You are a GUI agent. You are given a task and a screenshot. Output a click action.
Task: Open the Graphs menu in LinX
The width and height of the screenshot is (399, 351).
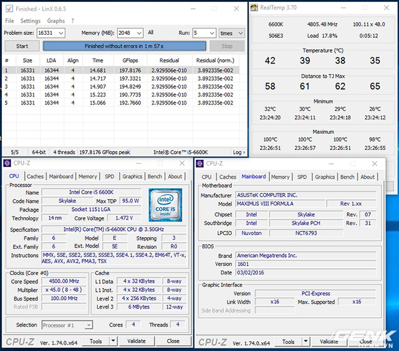click(x=56, y=21)
